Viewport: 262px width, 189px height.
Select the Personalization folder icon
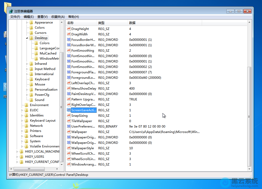tap(31, 90)
